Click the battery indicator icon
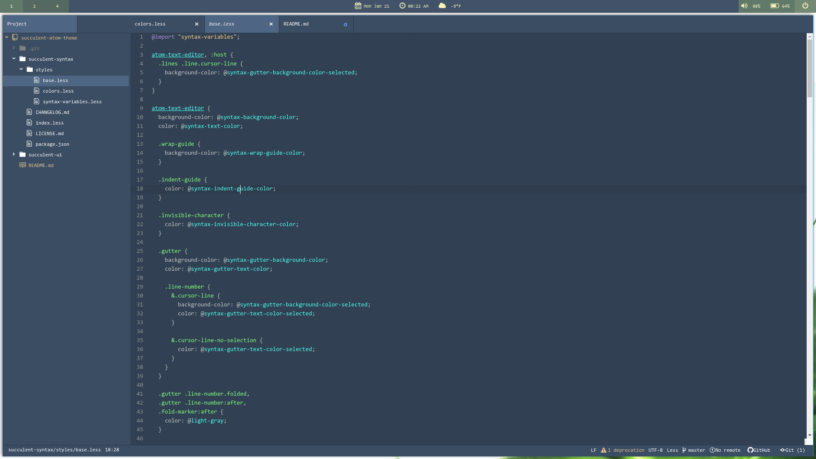 (774, 6)
